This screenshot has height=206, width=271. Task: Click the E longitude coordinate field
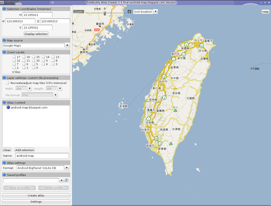(x=55, y=21)
